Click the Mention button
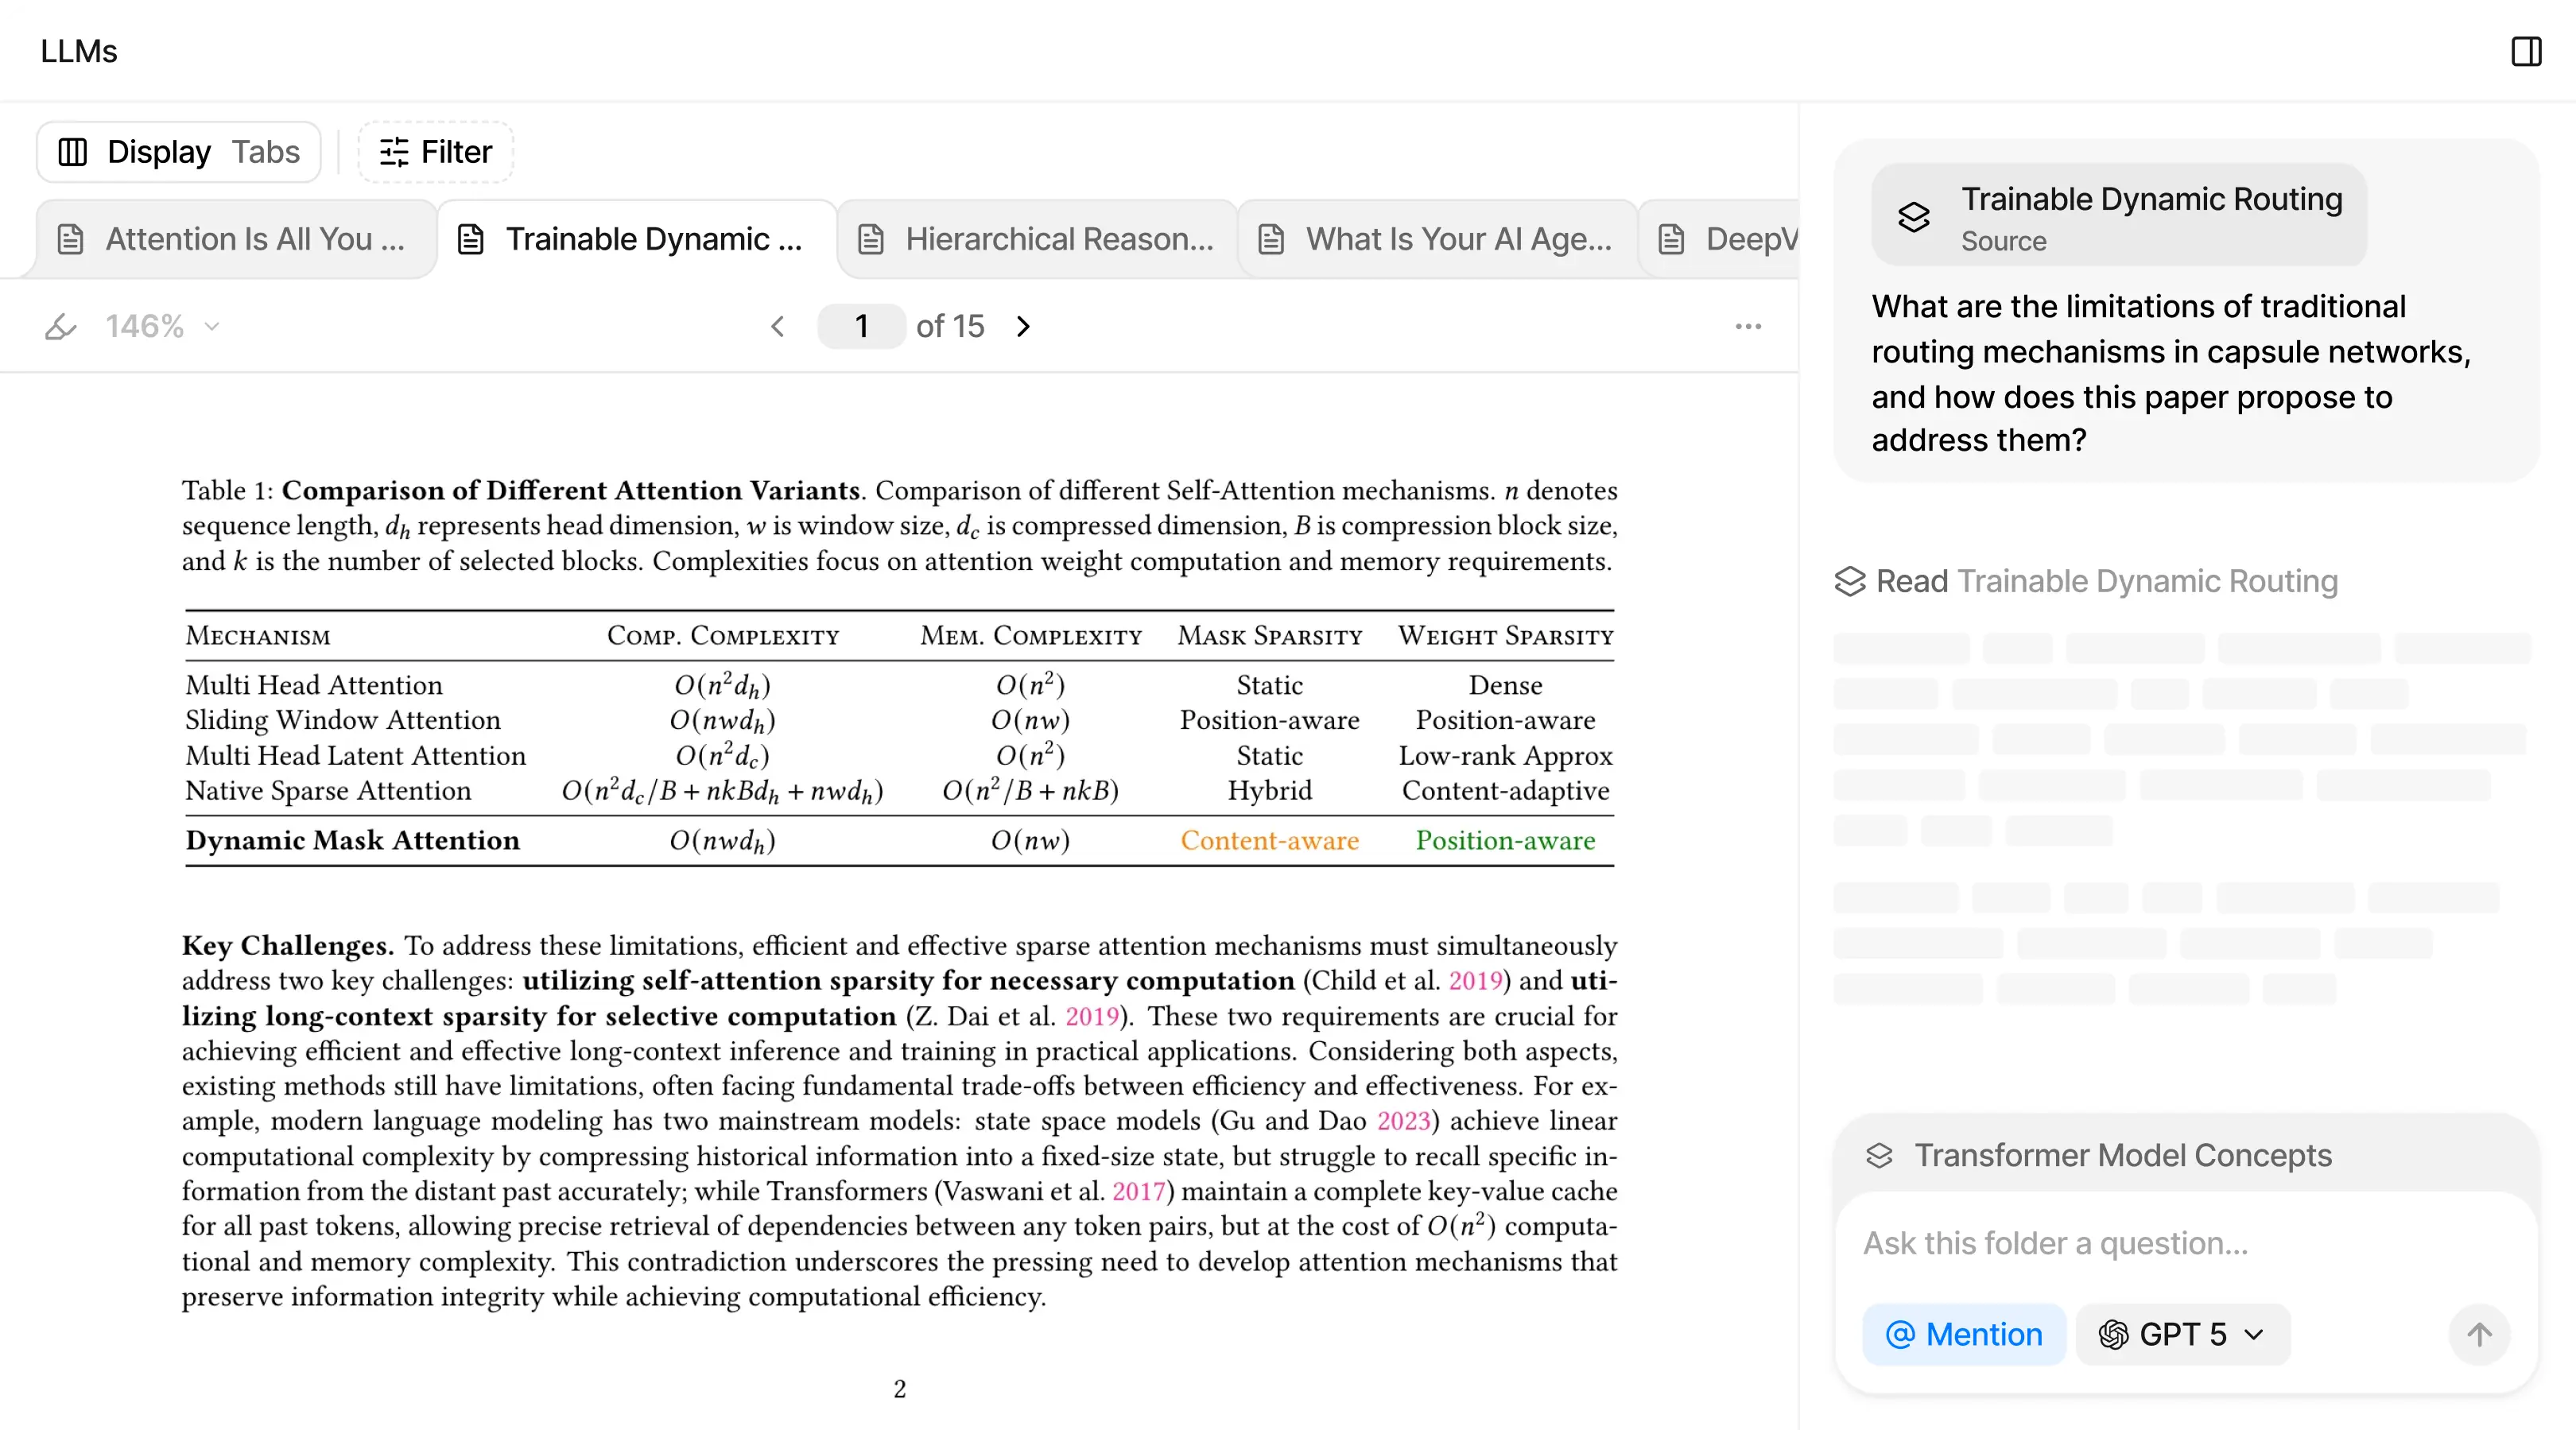Viewport: 2576px width, 1430px height. point(1963,1334)
